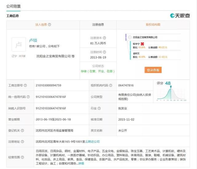Click approval date 2015-11-02
The width and height of the screenshot is (197, 169).
click(x=126, y=119)
